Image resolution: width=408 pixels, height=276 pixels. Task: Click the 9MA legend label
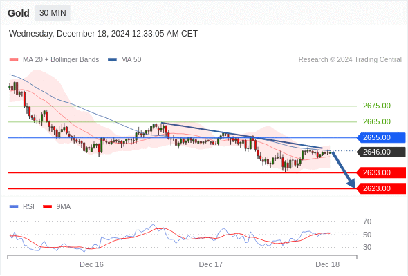coord(64,207)
